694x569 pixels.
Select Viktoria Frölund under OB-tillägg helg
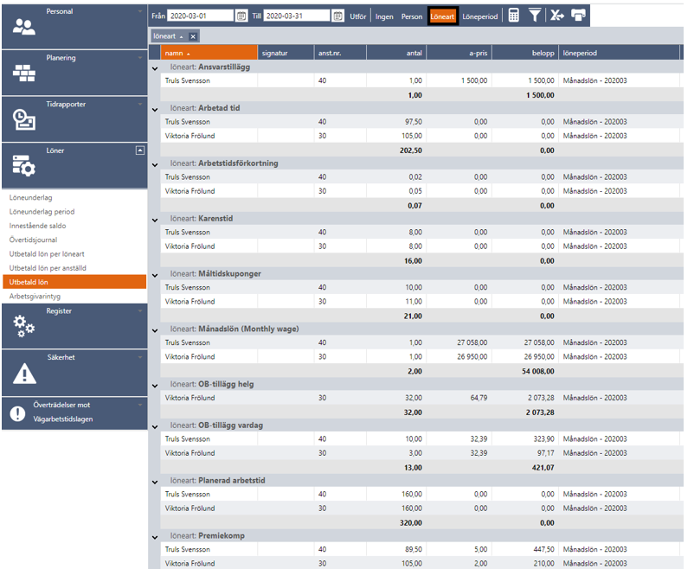(190, 398)
